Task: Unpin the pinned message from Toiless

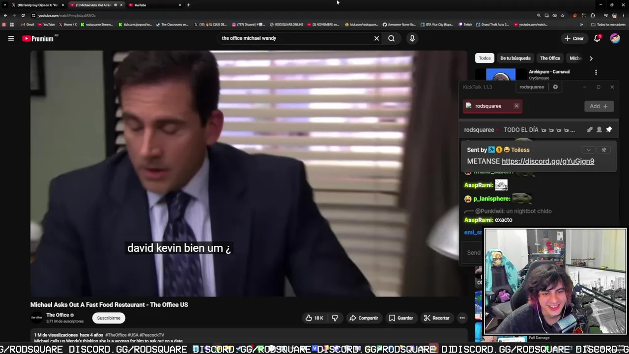Action: click(x=604, y=150)
